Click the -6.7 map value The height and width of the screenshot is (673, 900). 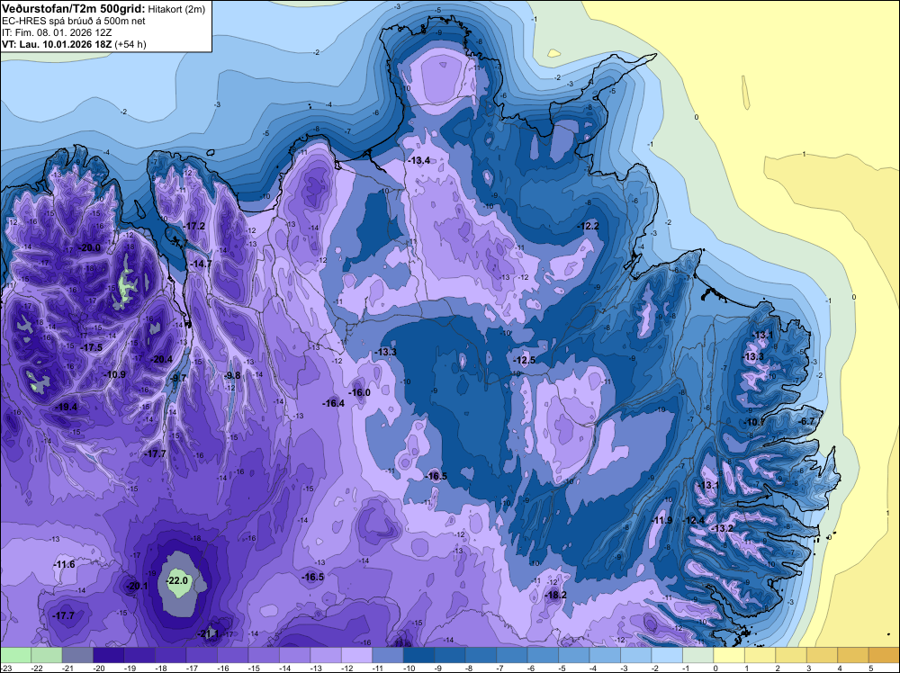click(806, 421)
